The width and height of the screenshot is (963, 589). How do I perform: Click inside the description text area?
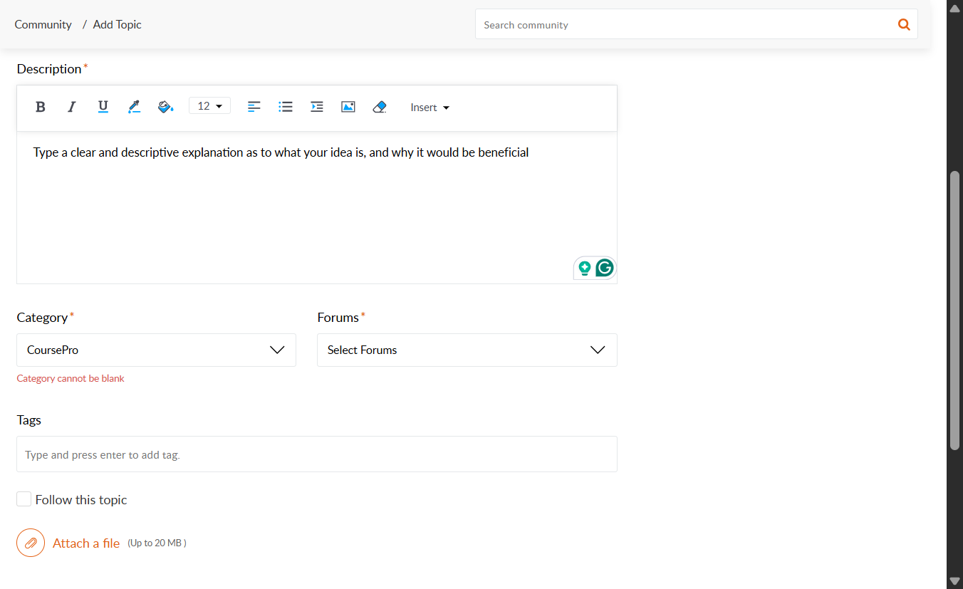coord(317,207)
